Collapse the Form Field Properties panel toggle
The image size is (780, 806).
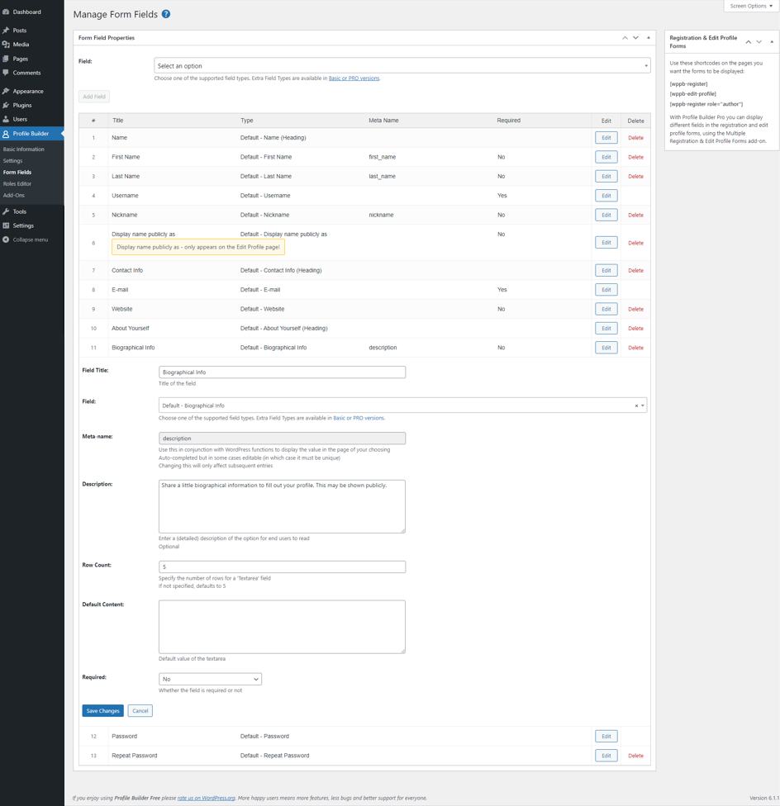[649, 37]
